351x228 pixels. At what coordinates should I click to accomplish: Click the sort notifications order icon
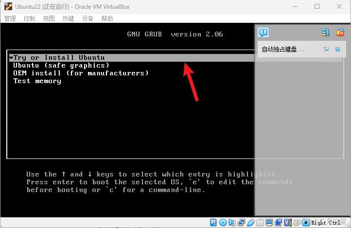(x=326, y=33)
